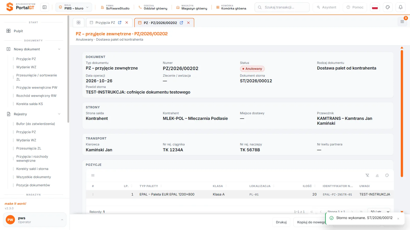The width and height of the screenshot is (410, 230).
Task: Open the PWS – biuro role dropdown
Action: click(74, 7)
